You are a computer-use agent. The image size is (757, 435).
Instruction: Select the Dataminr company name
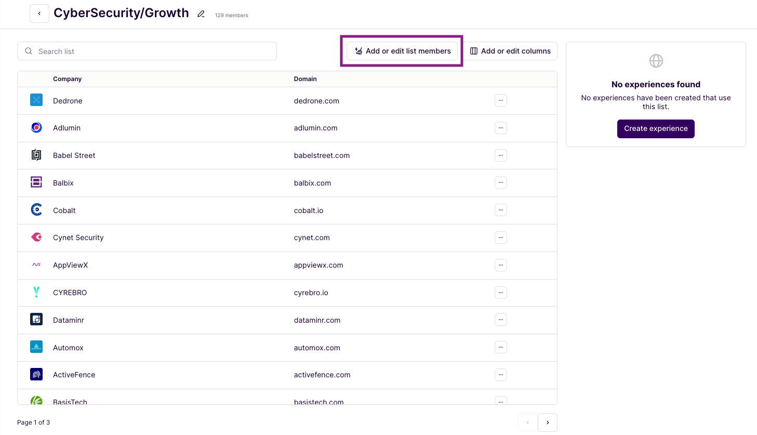point(69,320)
